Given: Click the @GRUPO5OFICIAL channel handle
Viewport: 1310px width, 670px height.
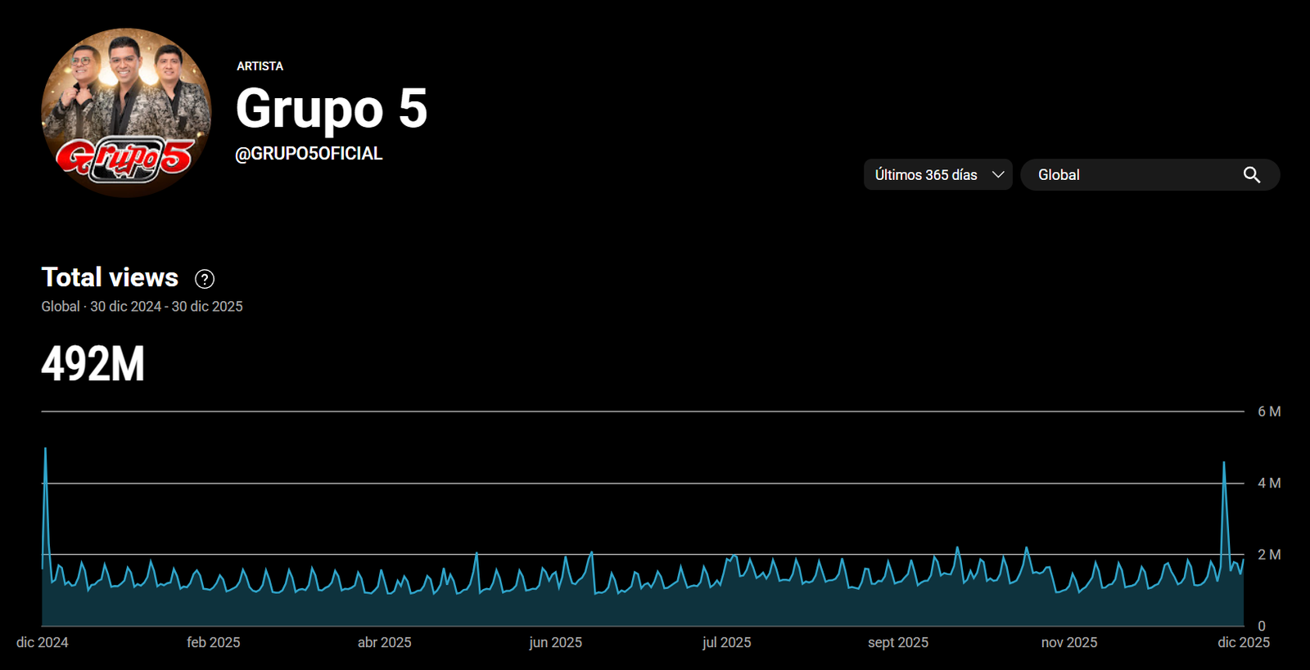Looking at the screenshot, I should point(309,154).
